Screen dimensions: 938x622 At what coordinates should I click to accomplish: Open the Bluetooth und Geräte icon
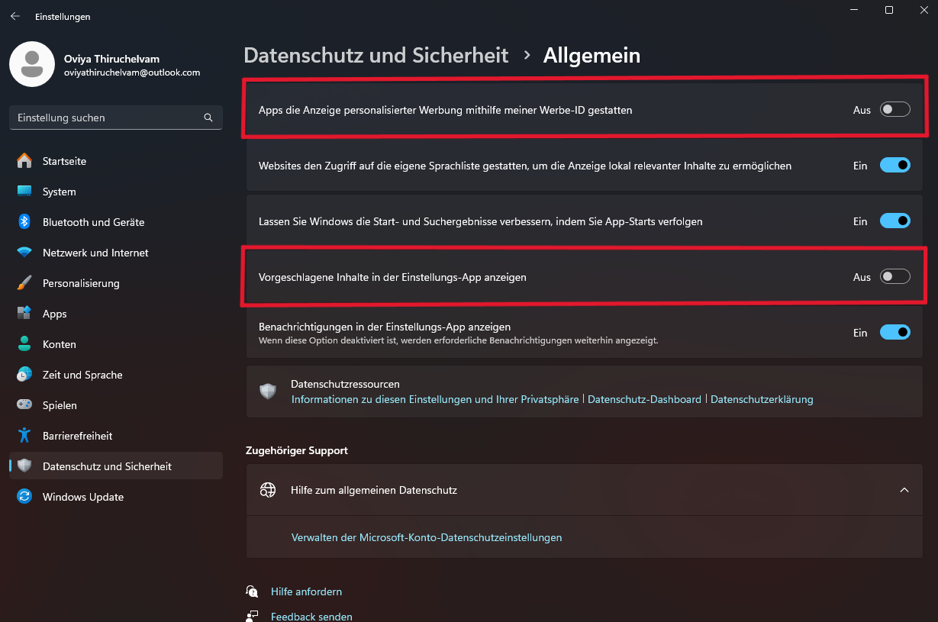pos(24,222)
